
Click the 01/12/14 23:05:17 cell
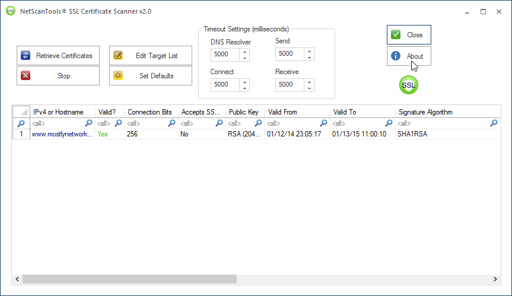click(x=297, y=134)
